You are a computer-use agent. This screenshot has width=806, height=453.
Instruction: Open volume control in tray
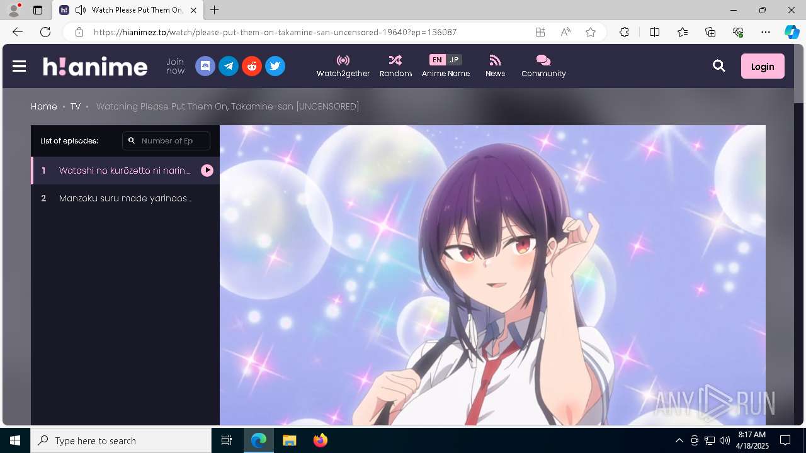[724, 440]
